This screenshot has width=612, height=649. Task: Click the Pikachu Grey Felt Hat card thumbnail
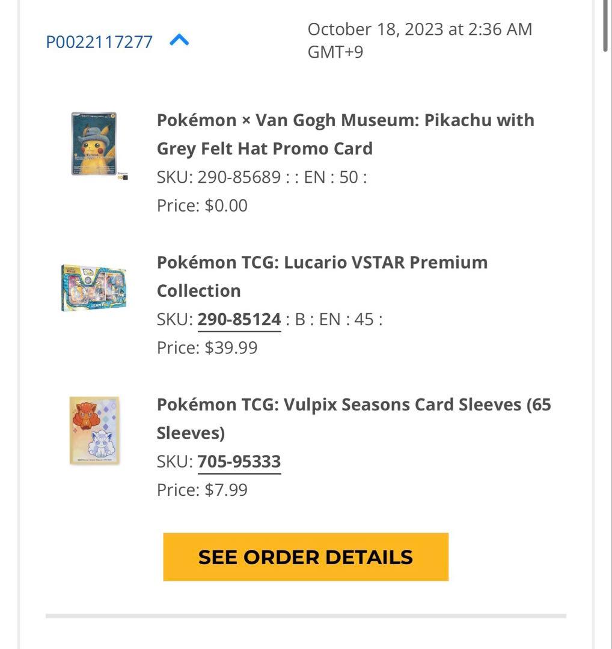94,144
